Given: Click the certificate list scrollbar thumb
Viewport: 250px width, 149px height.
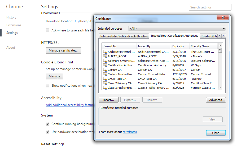Looking at the screenshot, I should point(220,50).
